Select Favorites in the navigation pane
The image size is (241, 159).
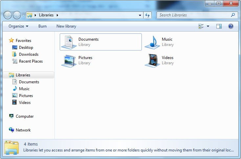point(23,41)
